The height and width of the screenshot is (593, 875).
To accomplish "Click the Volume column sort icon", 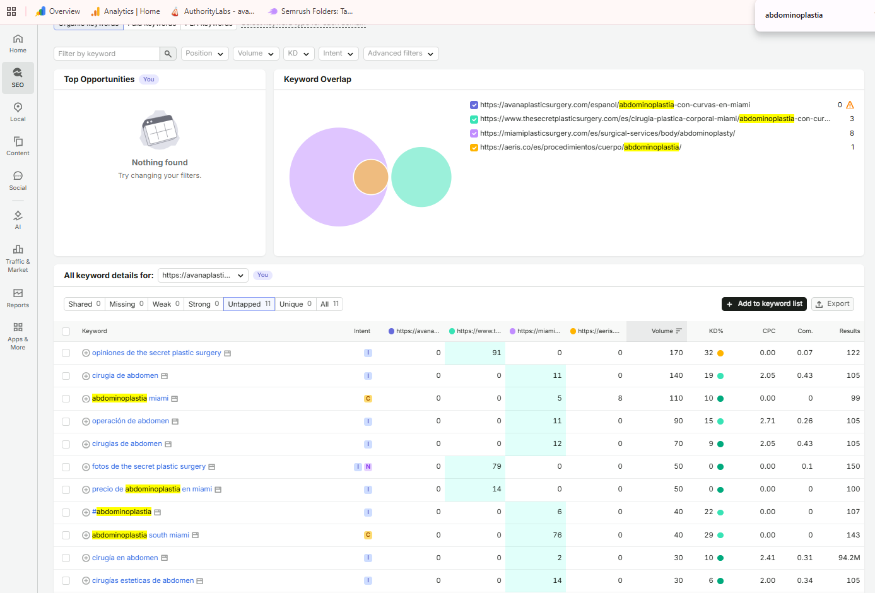I will click(679, 331).
